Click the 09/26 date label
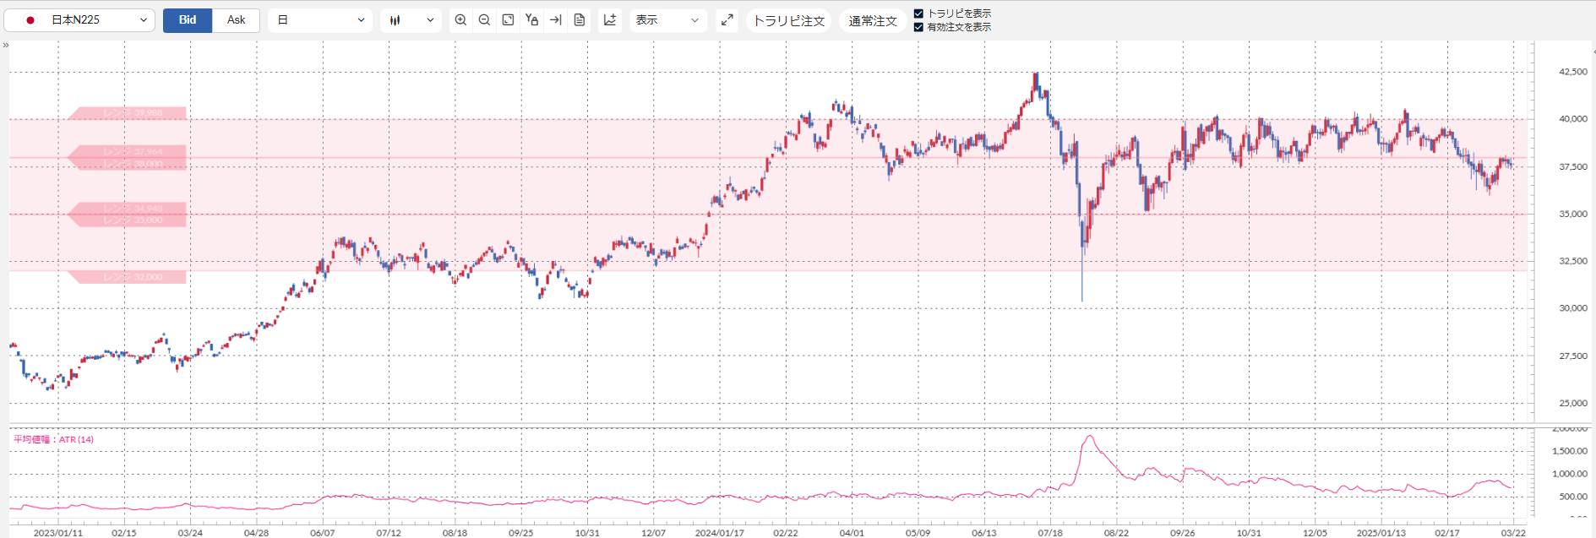The height and width of the screenshot is (538, 1596). coord(1183,533)
